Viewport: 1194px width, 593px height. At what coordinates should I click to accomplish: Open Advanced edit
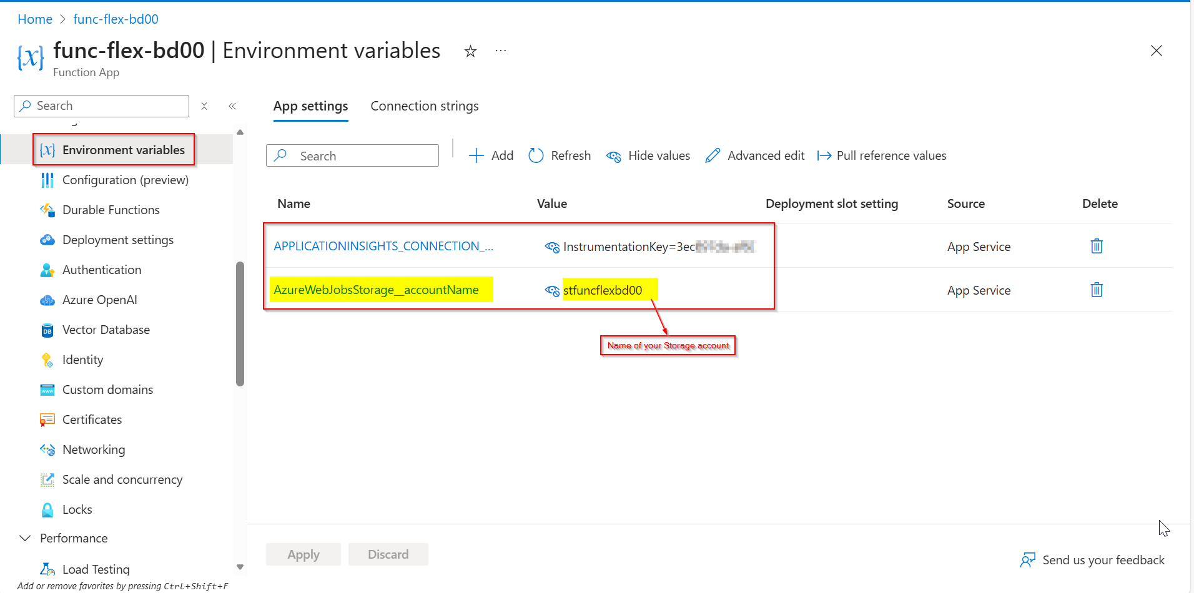coord(755,155)
